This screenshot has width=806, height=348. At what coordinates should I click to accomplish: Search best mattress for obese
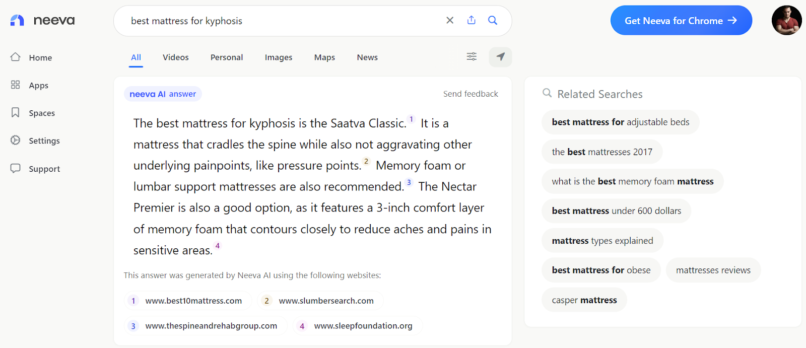click(x=601, y=270)
